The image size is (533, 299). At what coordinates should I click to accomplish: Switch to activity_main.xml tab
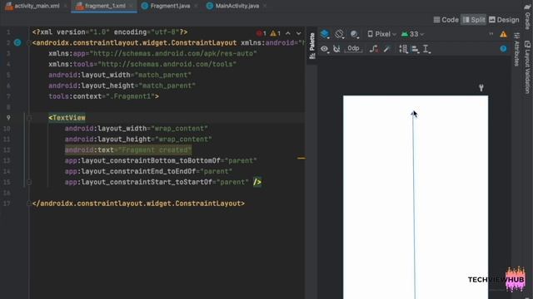coord(32,6)
